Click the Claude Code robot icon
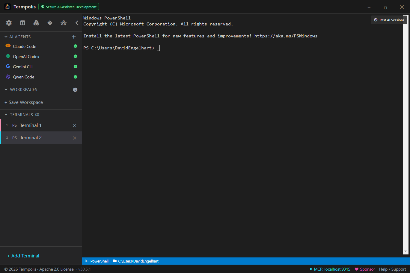This screenshot has width=410, height=273. pos(8,46)
